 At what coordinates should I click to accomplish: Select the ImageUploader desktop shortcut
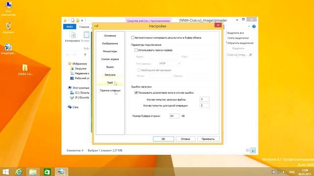(x=8, y=49)
